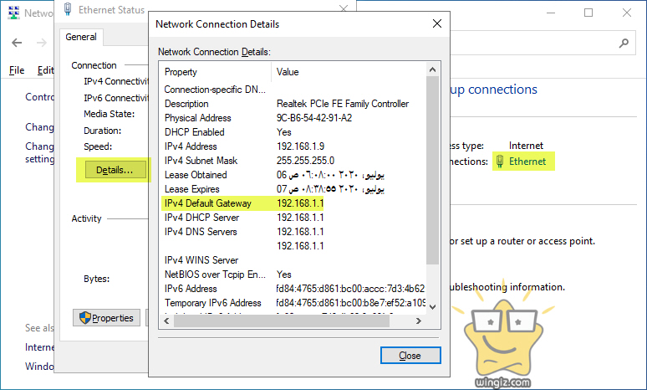
Task: Close Network Connection Details with X
Action: pyautogui.click(x=435, y=24)
